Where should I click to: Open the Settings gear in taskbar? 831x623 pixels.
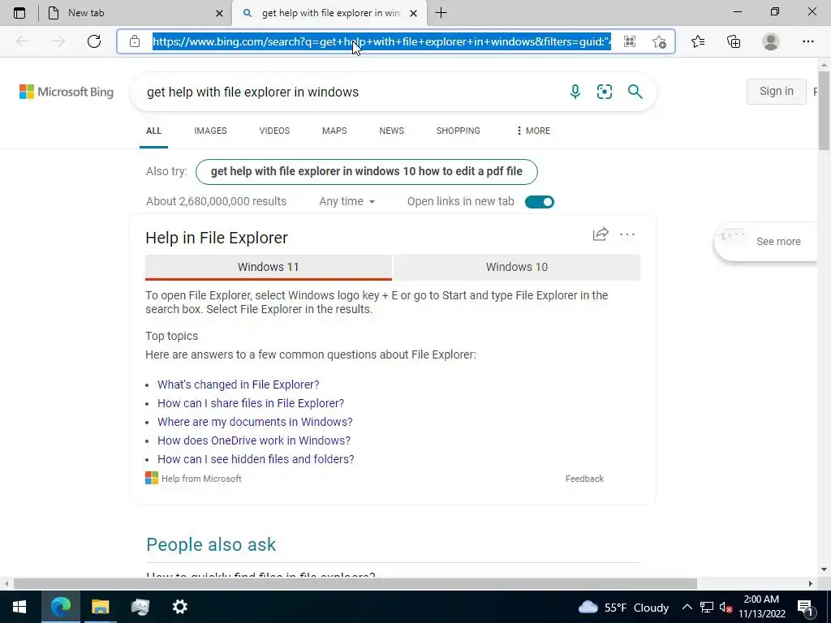(x=179, y=607)
